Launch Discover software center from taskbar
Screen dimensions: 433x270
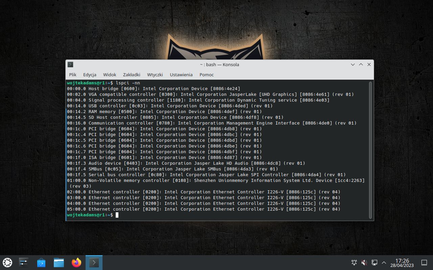(x=41, y=262)
